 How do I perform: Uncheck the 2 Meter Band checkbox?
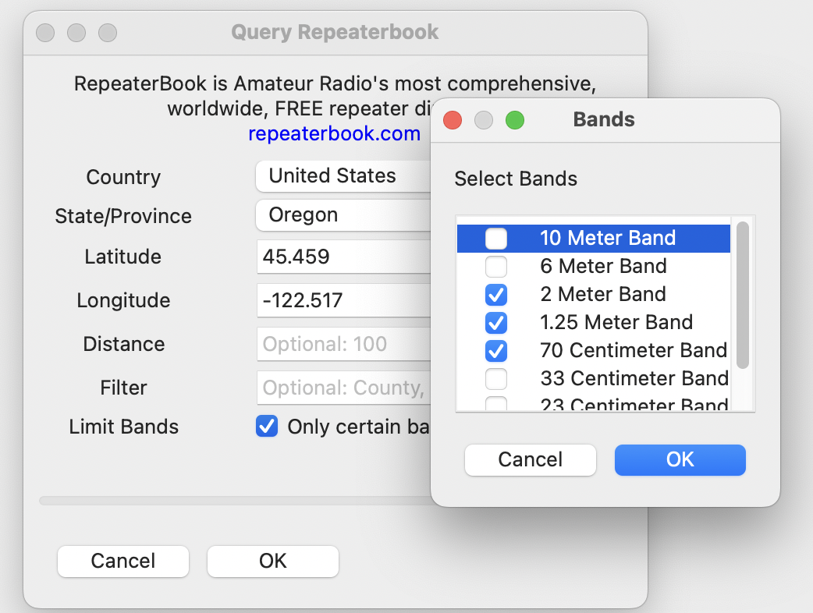(x=496, y=294)
